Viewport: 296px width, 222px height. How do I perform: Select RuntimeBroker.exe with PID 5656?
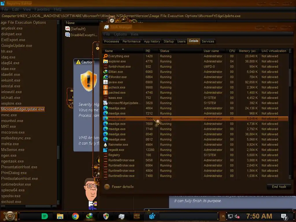[195, 160]
